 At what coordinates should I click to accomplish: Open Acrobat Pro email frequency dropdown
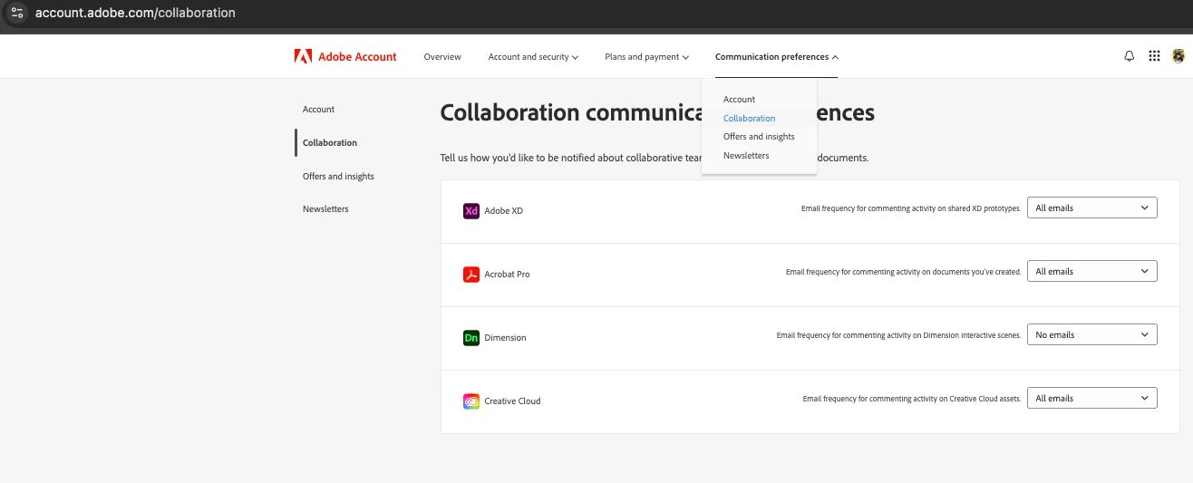(1091, 271)
